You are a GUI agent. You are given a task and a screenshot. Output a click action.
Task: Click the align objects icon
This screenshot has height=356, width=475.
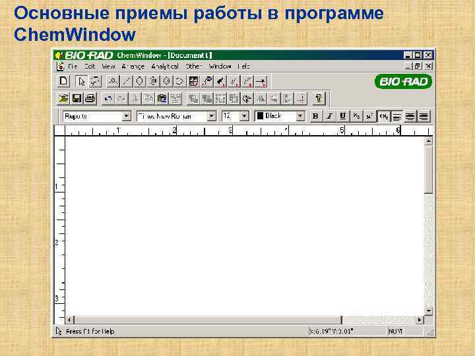coord(288,99)
